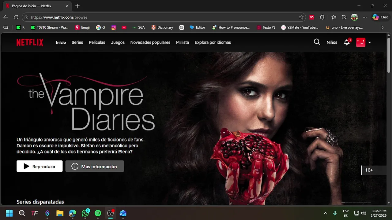Image resolution: width=392 pixels, height=220 pixels.
Task: Open Explora por idiomas
Action: (213, 42)
